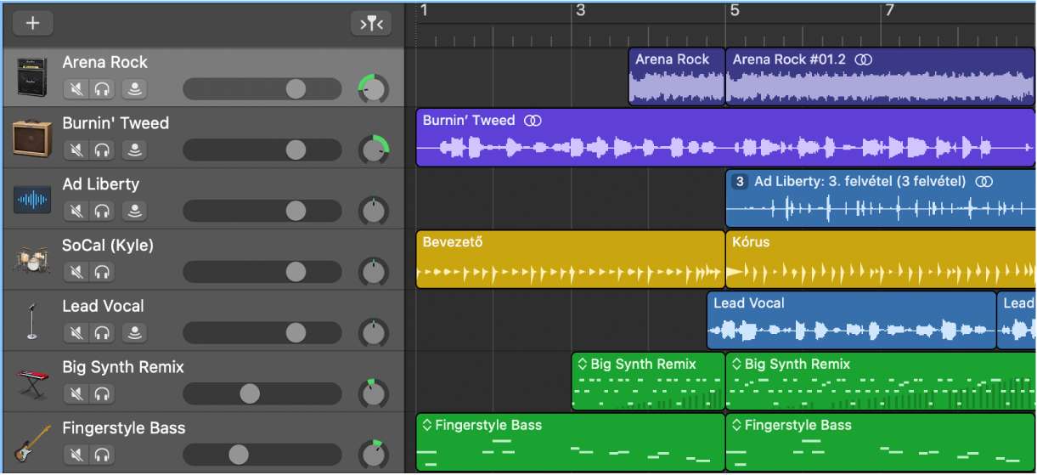This screenshot has height=475, width=1037.
Task: Open the takes menu on Ad Liberty region
Action: coord(740,182)
